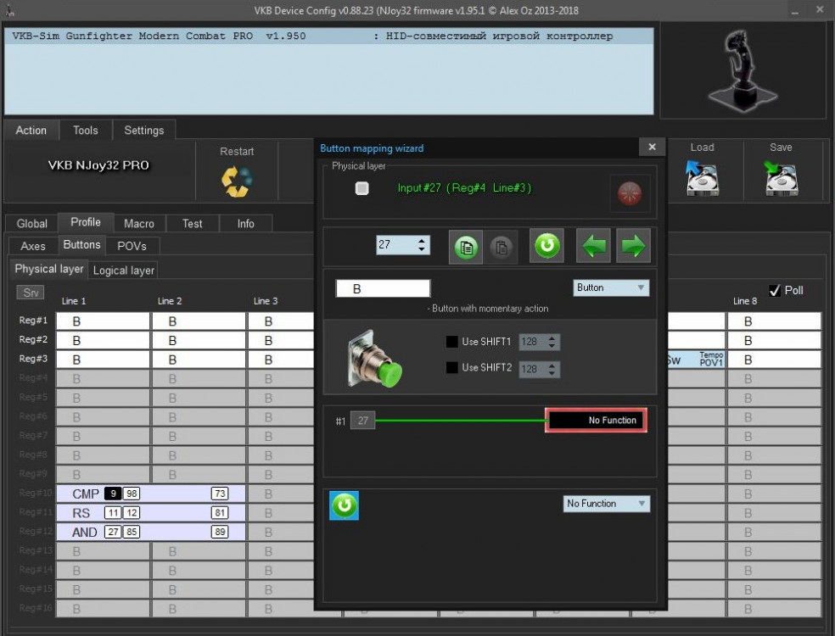Select the CMP cell in Reg#10
This screenshot has width=835, height=636.
click(x=86, y=494)
